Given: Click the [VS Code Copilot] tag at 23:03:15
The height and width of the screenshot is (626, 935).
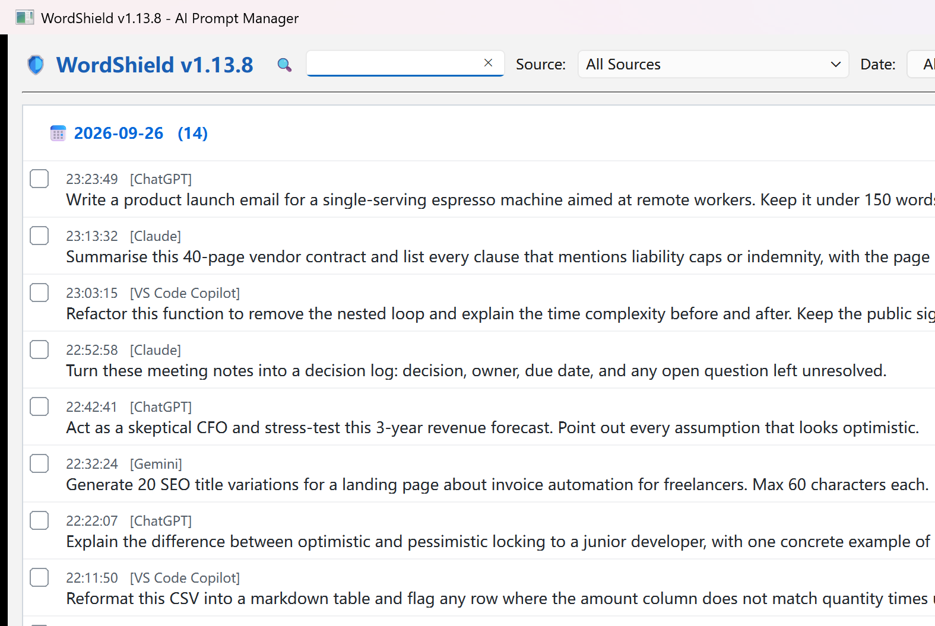Looking at the screenshot, I should pyautogui.click(x=185, y=293).
